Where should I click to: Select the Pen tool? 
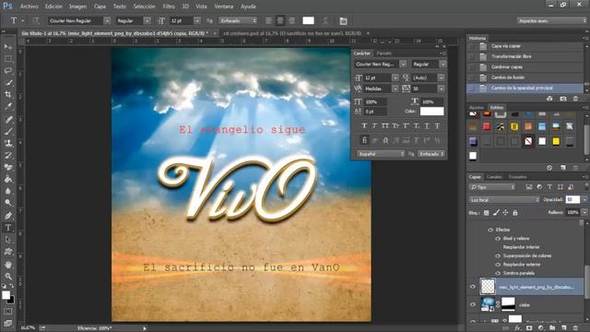pyautogui.click(x=8, y=216)
